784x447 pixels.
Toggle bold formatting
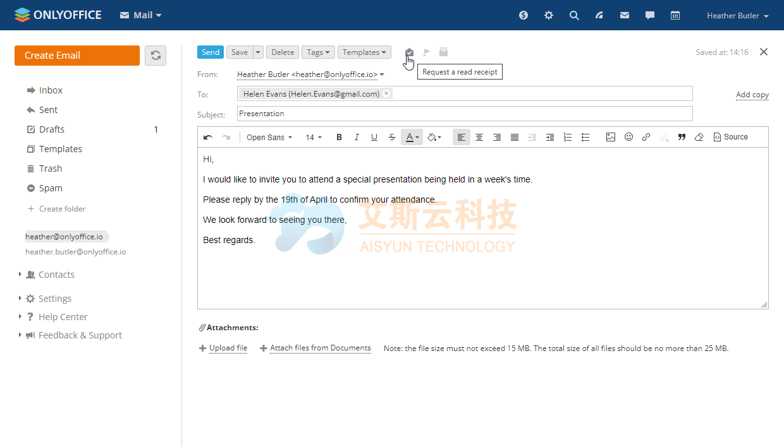point(339,137)
